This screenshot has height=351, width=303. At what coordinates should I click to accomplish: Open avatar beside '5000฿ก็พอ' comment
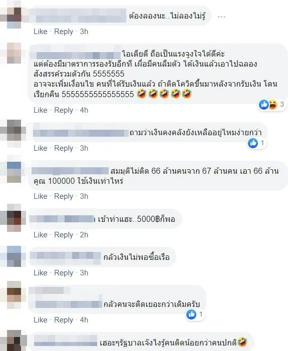click(14, 218)
